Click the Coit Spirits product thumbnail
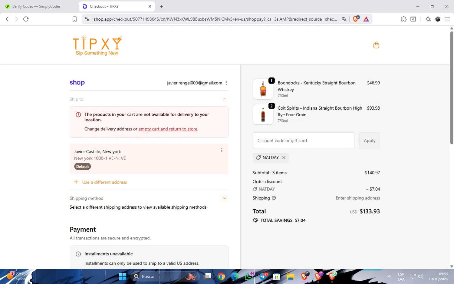The height and width of the screenshot is (284, 454). tap(263, 114)
